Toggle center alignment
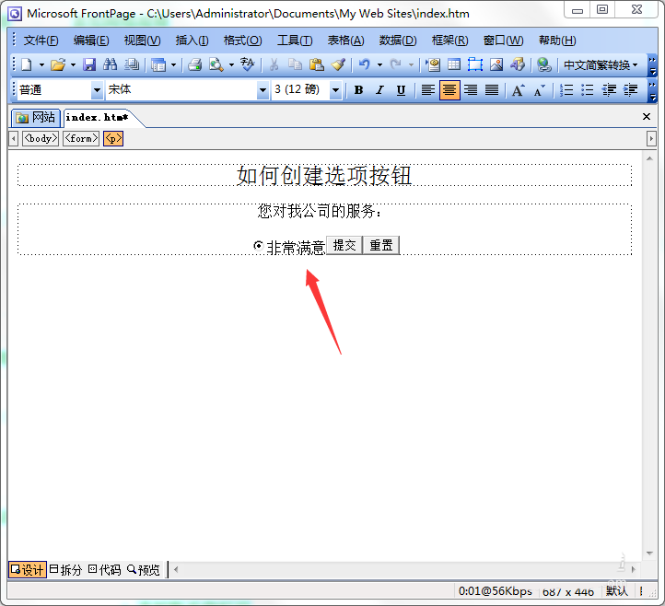Image resolution: width=665 pixels, height=606 pixels. [449, 90]
